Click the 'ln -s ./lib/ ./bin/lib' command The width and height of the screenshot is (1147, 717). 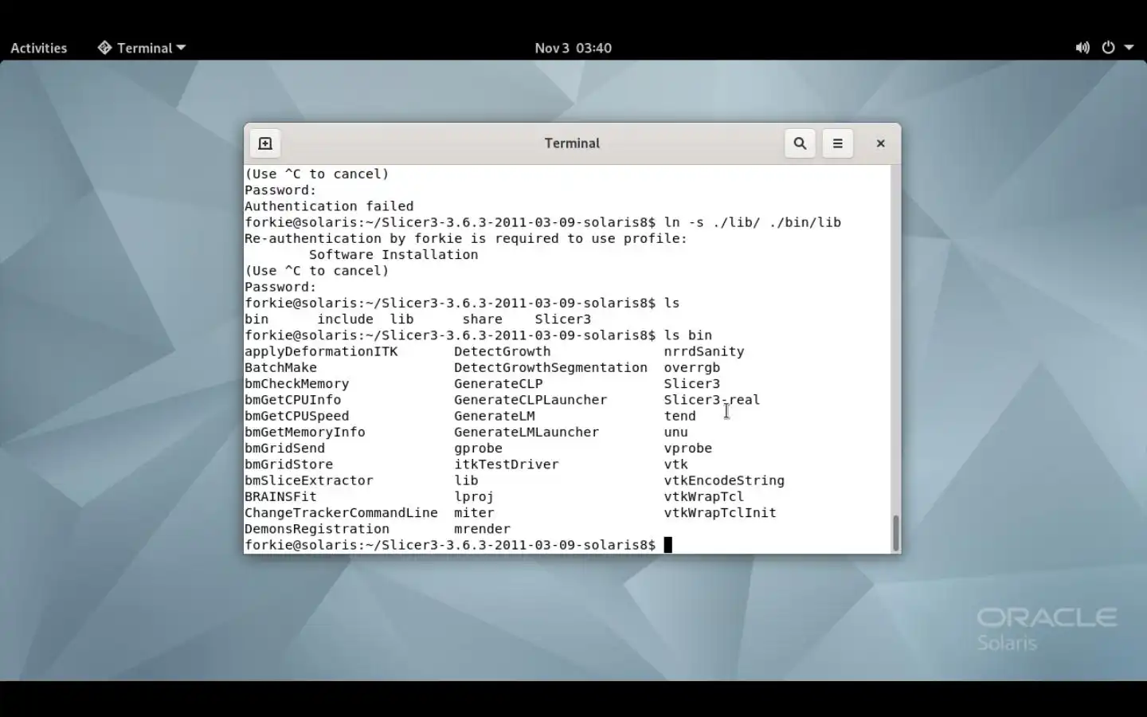click(753, 222)
